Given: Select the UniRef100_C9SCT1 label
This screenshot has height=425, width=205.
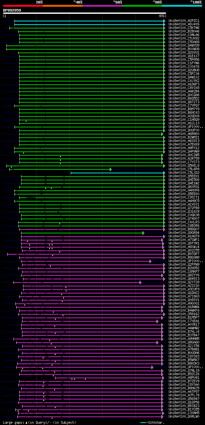Looking at the screenshot, I should coord(184,197).
